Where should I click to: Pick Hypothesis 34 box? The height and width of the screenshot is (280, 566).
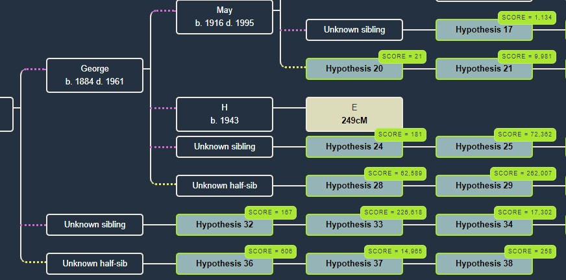484,225
